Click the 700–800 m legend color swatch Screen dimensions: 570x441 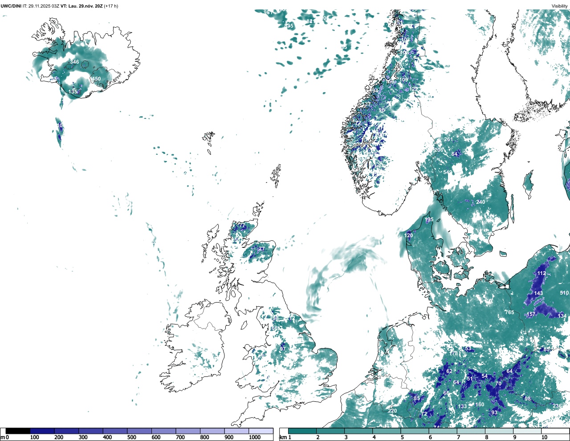tap(188, 431)
